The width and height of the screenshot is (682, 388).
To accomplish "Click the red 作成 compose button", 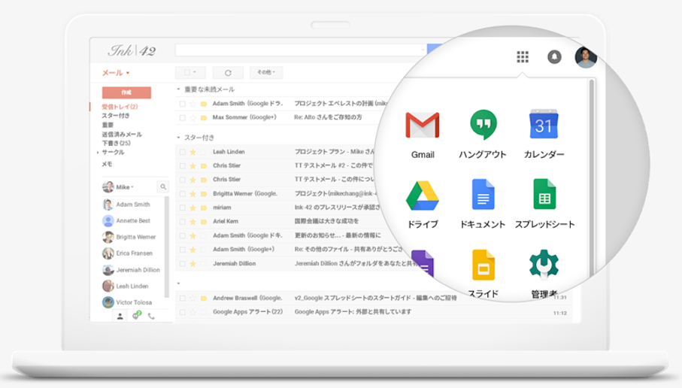I will pyautogui.click(x=126, y=92).
